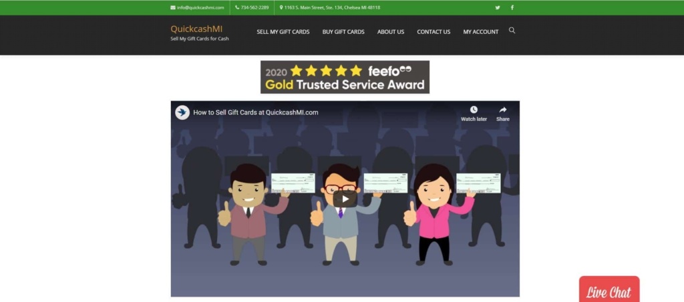The image size is (684, 302).
Task: Click the Watch later clock icon
Action: pyautogui.click(x=474, y=109)
